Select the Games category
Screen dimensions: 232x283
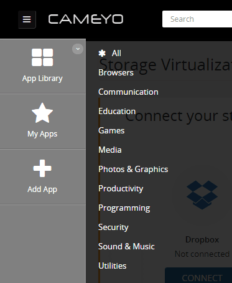(x=111, y=130)
